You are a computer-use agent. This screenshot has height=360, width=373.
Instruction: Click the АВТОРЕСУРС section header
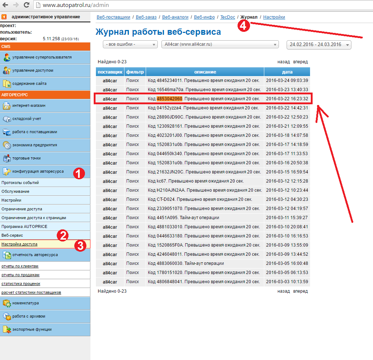point(45,95)
